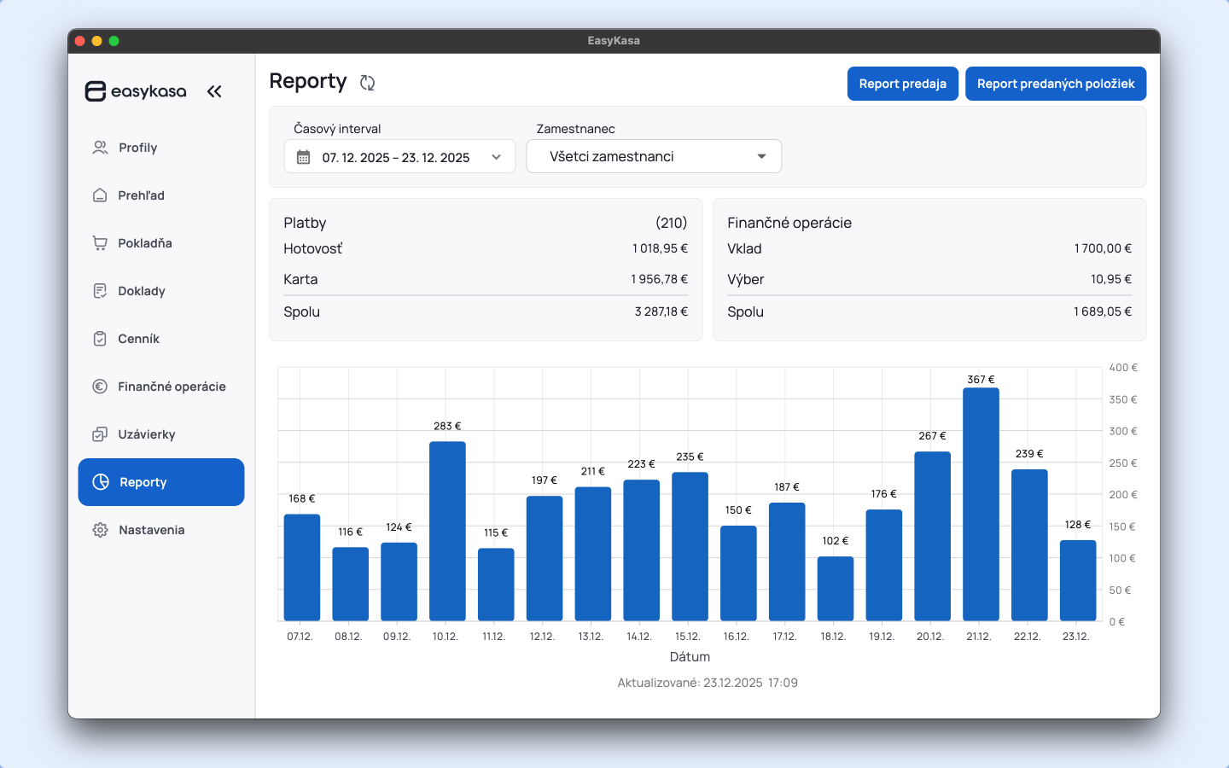This screenshot has width=1229, height=768.
Task: Click the Aktualizované timestamp text
Action: 708,683
